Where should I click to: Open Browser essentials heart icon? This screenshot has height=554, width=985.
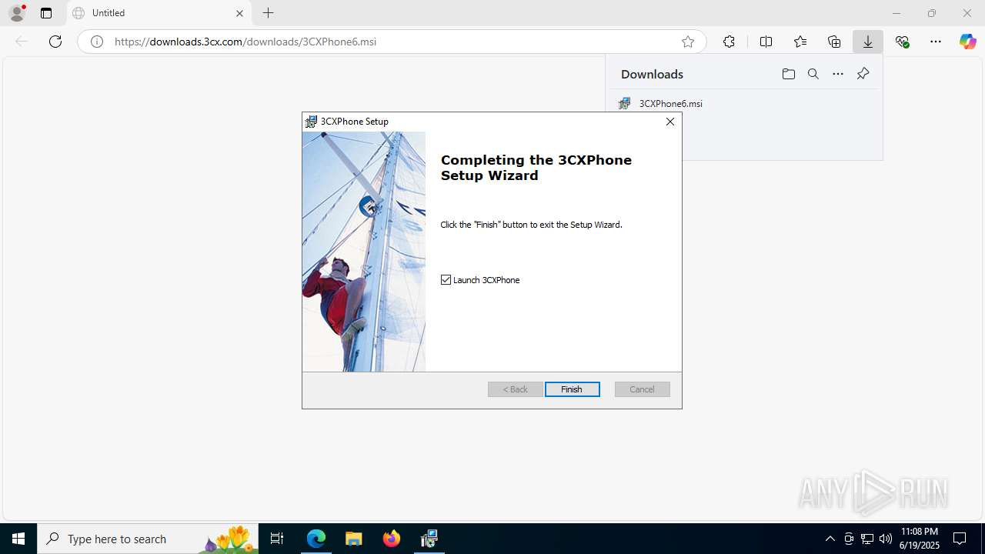(902, 42)
